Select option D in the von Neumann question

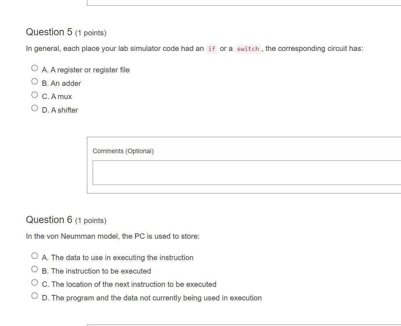tap(34, 296)
